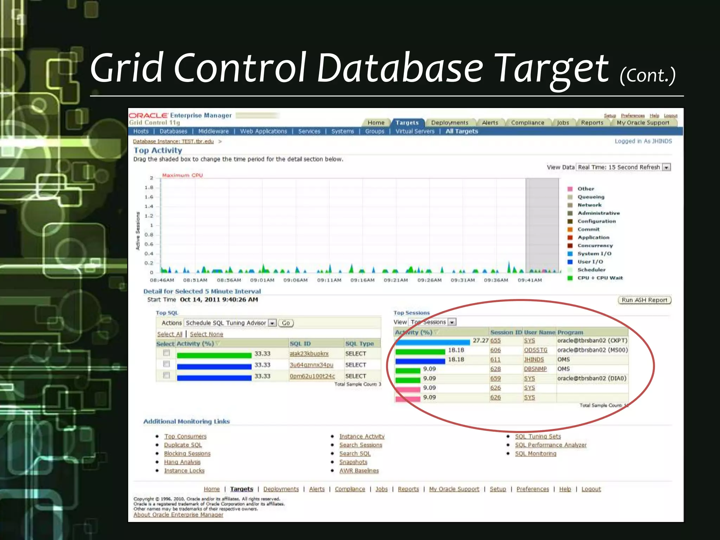Image resolution: width=720 pixels, height=540 pixels.
Task: Open the Duplicate SQL link
Action: click(183, 445)
